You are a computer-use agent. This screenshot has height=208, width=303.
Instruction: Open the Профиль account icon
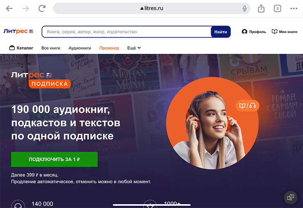tap(245, 32)
